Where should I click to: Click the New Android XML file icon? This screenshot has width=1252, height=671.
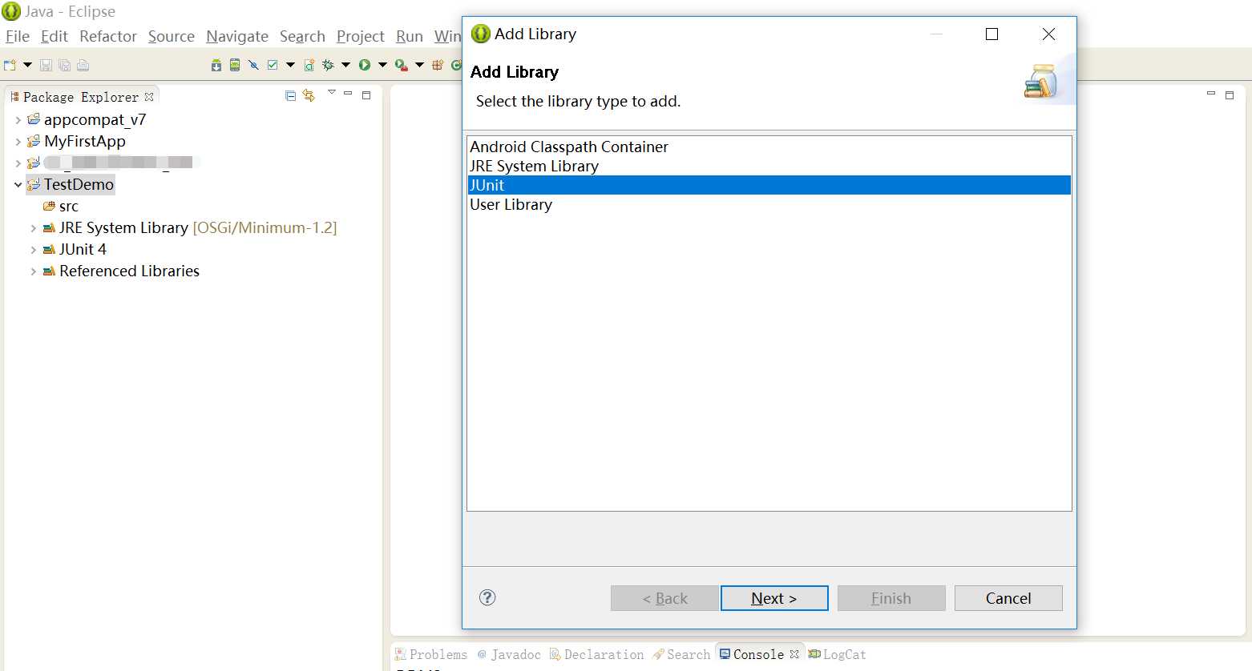click(x=309, y=65)
